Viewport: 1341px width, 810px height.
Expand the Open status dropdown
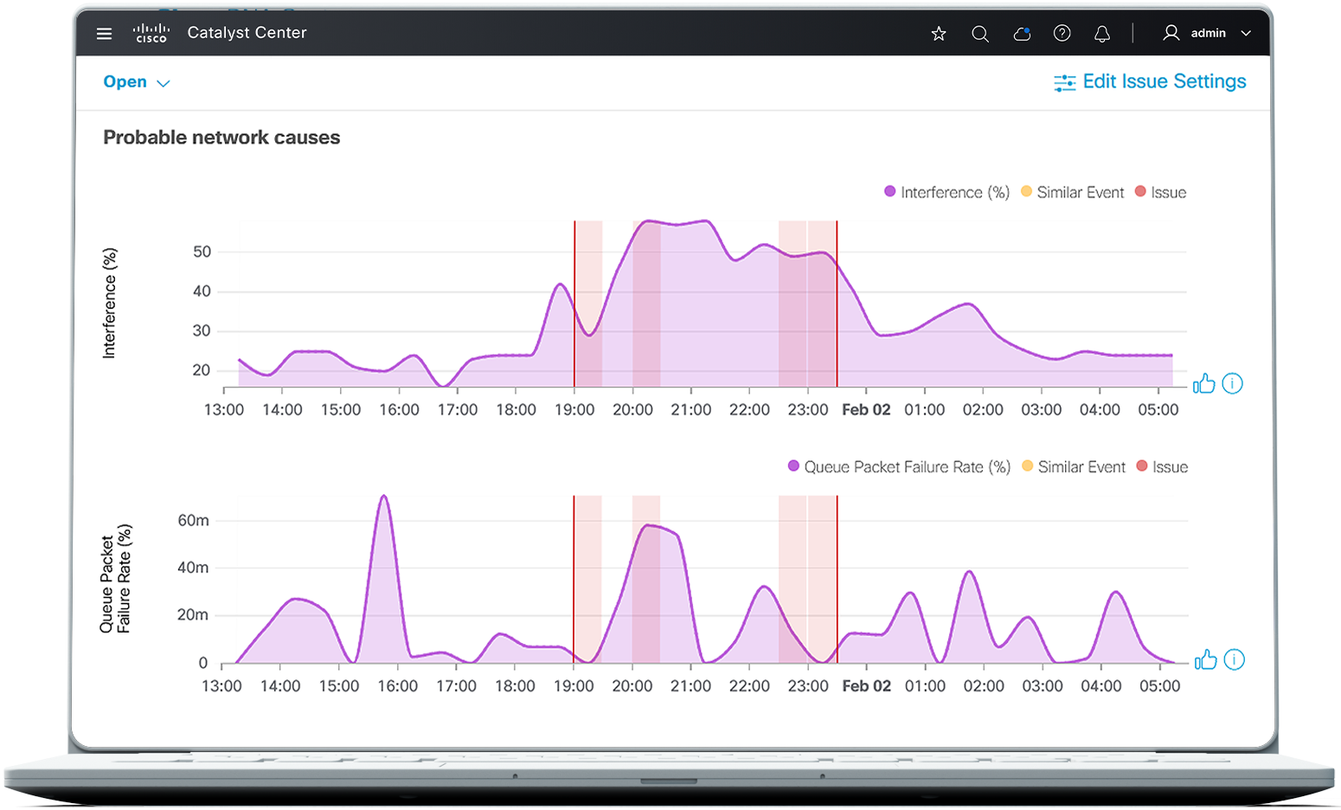tap(135, 81)
